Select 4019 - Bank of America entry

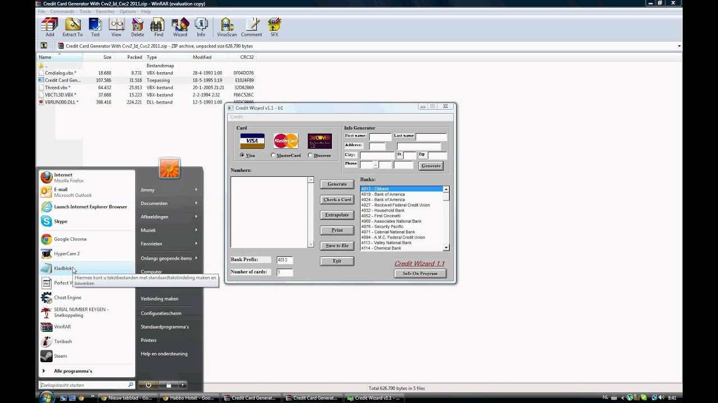pos(402,194)
